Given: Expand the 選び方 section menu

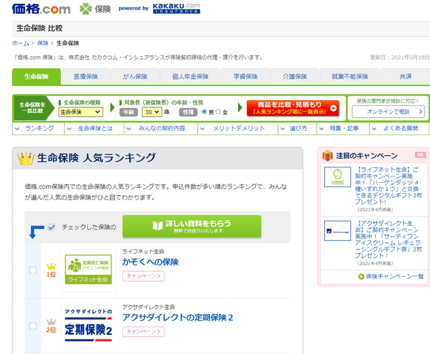Looking at the screenshot, I should pos(297,128).
